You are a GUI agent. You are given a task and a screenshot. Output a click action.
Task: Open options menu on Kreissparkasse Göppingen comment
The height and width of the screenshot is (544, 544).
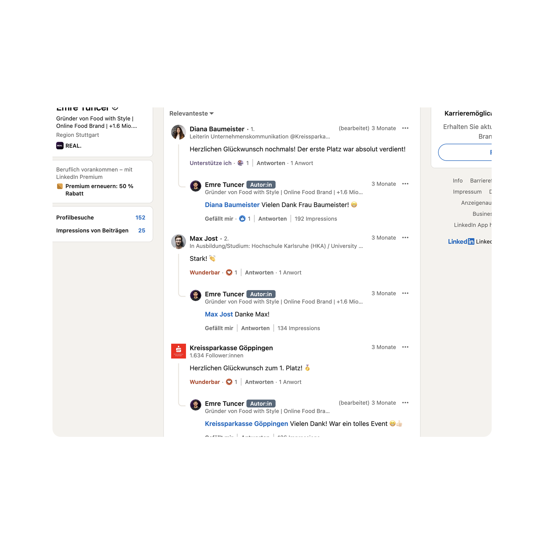(x=405, y=347)
